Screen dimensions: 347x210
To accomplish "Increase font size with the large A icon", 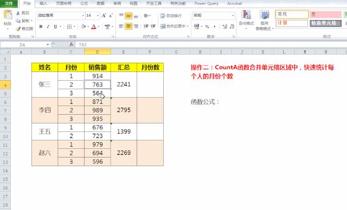I will [104, 16].
